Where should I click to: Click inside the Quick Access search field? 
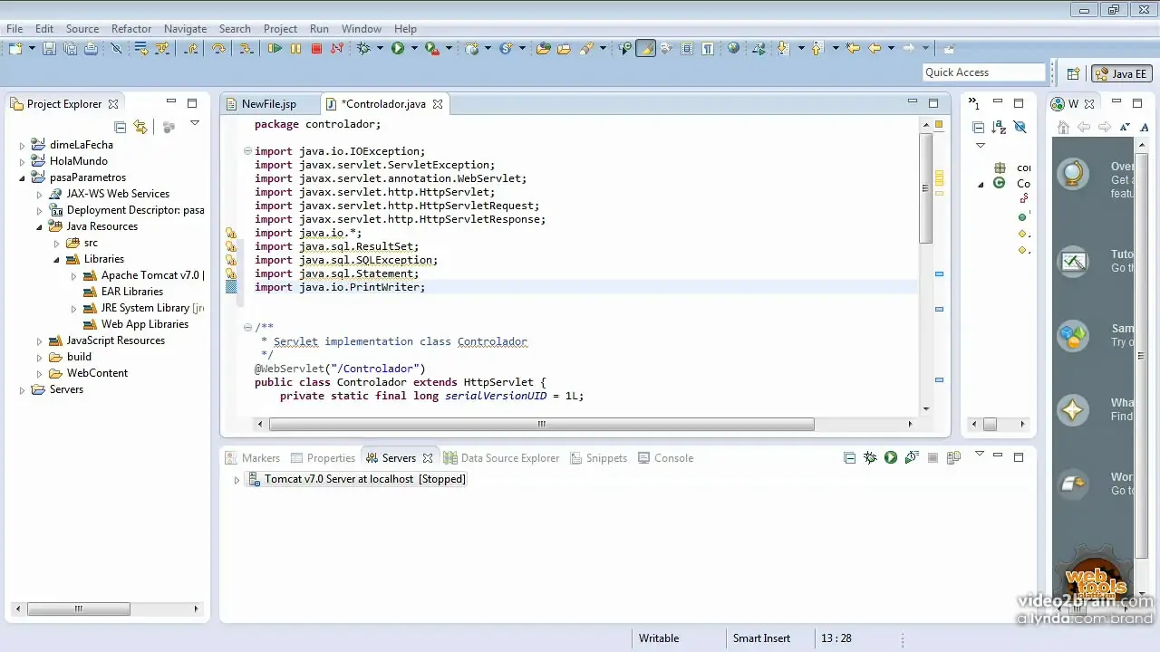coord(982,72)
